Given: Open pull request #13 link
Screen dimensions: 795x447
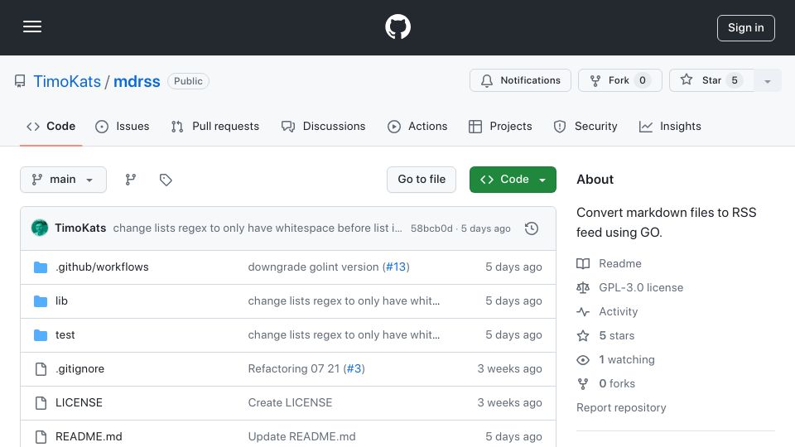Looking at the screenshot, I should click(x=396, y=267).
